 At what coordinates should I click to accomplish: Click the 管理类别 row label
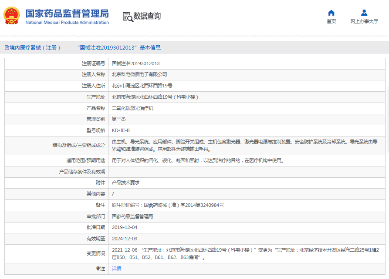point(96,120)
